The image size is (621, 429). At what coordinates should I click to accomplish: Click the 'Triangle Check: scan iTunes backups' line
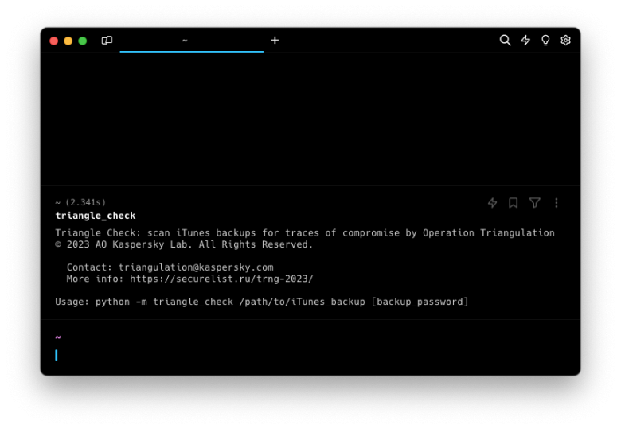click(x=305, y=233)
